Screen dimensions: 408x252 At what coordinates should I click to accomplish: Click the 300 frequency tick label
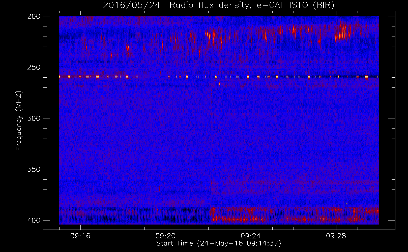(x=34, y=118)
